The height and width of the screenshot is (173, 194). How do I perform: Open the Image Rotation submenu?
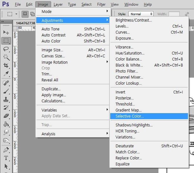tap(73, 62)
